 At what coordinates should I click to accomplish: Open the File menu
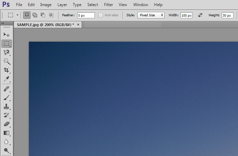coord(19,5)
